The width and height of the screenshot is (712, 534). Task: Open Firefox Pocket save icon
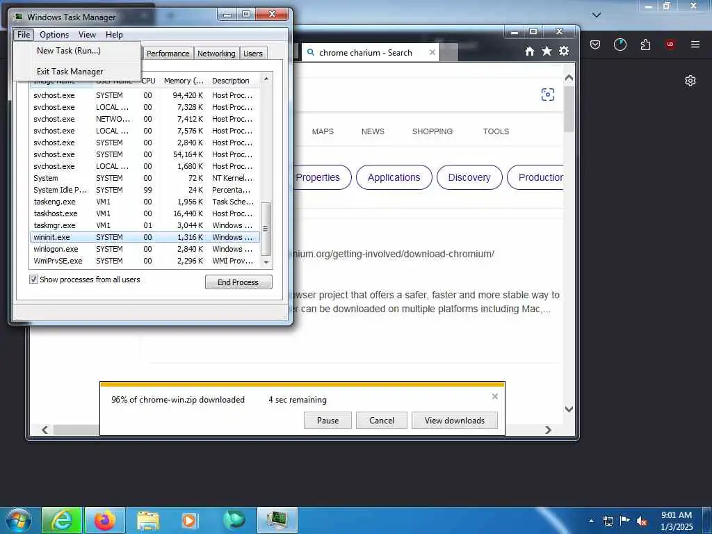[595, 44]
